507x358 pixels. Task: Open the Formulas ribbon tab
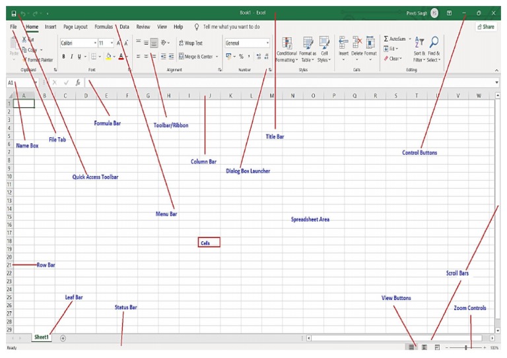tap(104, 27)
